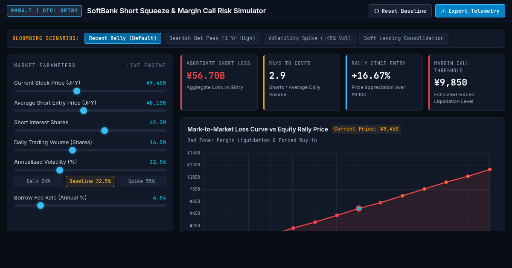This screenshot has height=268, width=512.
Task: Click the Mark-to-Market Loss Curve chart title
Action: pos(258,129)
